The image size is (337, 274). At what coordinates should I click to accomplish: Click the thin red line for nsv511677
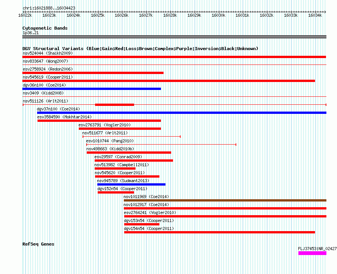click(131, 137)
